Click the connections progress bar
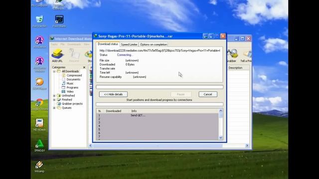This screenshot has height=179, width=319. 159,104
